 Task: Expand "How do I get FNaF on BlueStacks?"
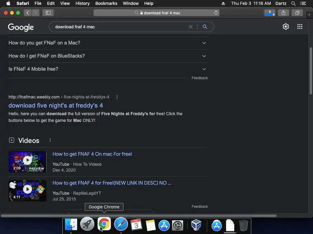tap(108, 56)
